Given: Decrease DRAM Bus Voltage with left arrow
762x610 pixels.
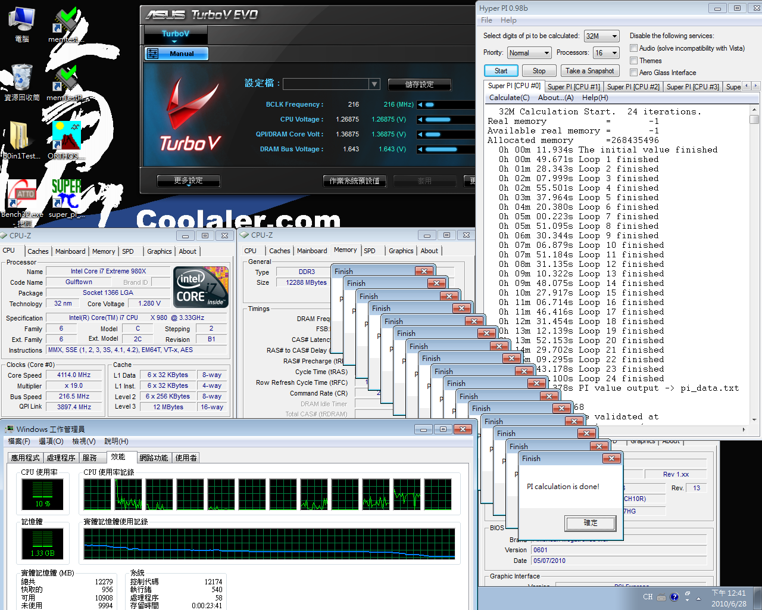Looking at the screenshot, I should [x=420, y=149].
